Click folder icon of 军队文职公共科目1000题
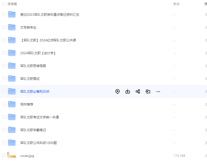The height and width of the screenshot is (163, 207). (11, 142)
